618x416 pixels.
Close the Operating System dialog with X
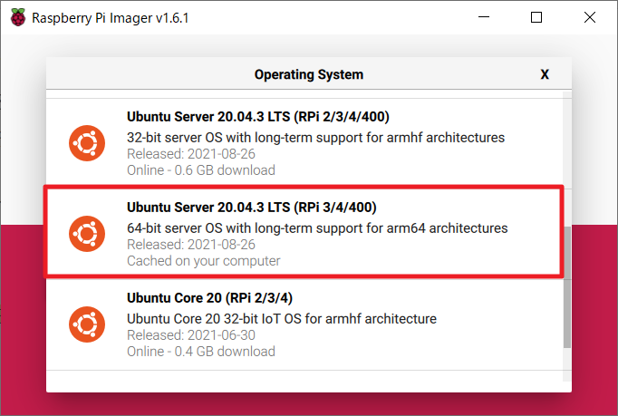click(545, 74)
